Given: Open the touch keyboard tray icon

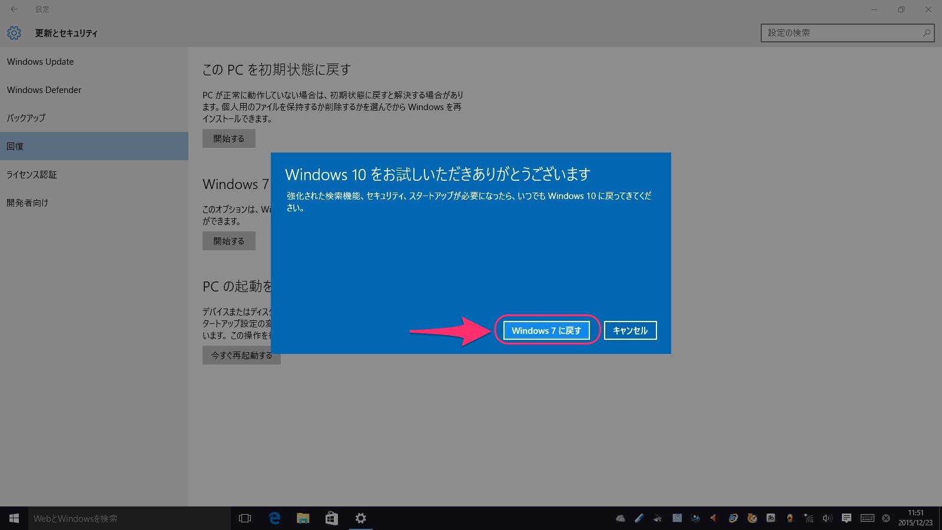Looking at the screenshot, I should (x=867, y=518).
